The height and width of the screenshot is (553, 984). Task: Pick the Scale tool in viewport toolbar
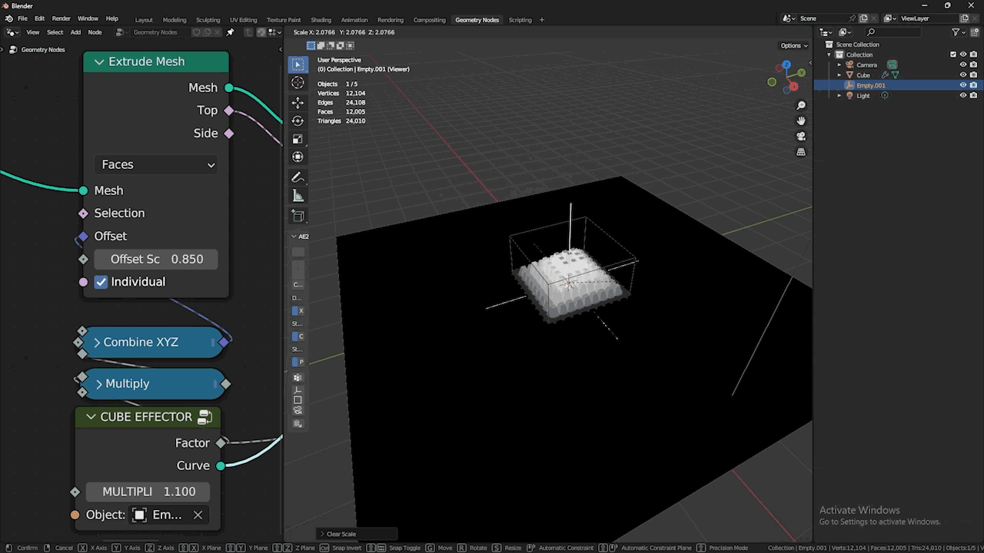(298, 139)
